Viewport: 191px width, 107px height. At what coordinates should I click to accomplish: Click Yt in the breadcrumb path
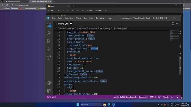click(x=101, y=29)
